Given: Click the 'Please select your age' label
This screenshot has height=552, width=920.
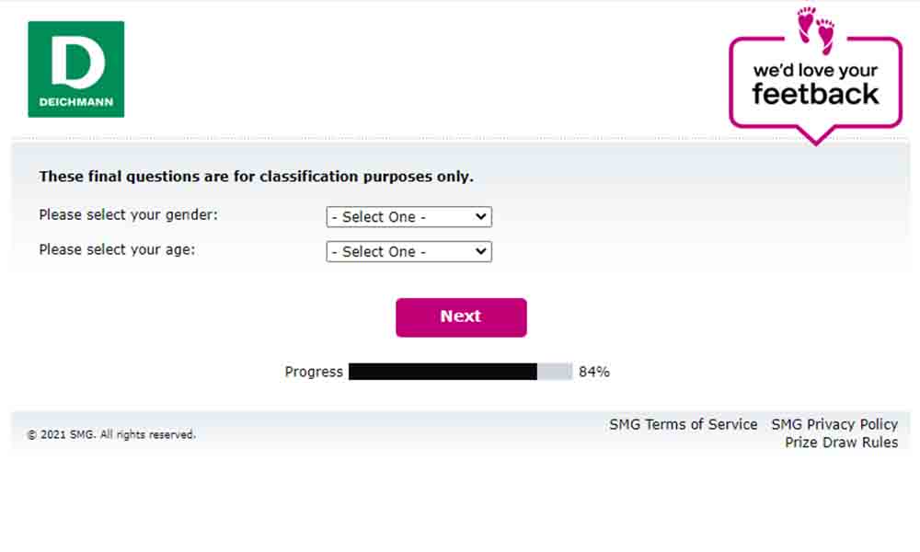Looking at the screenshot, I should click(x=117, y=250).
